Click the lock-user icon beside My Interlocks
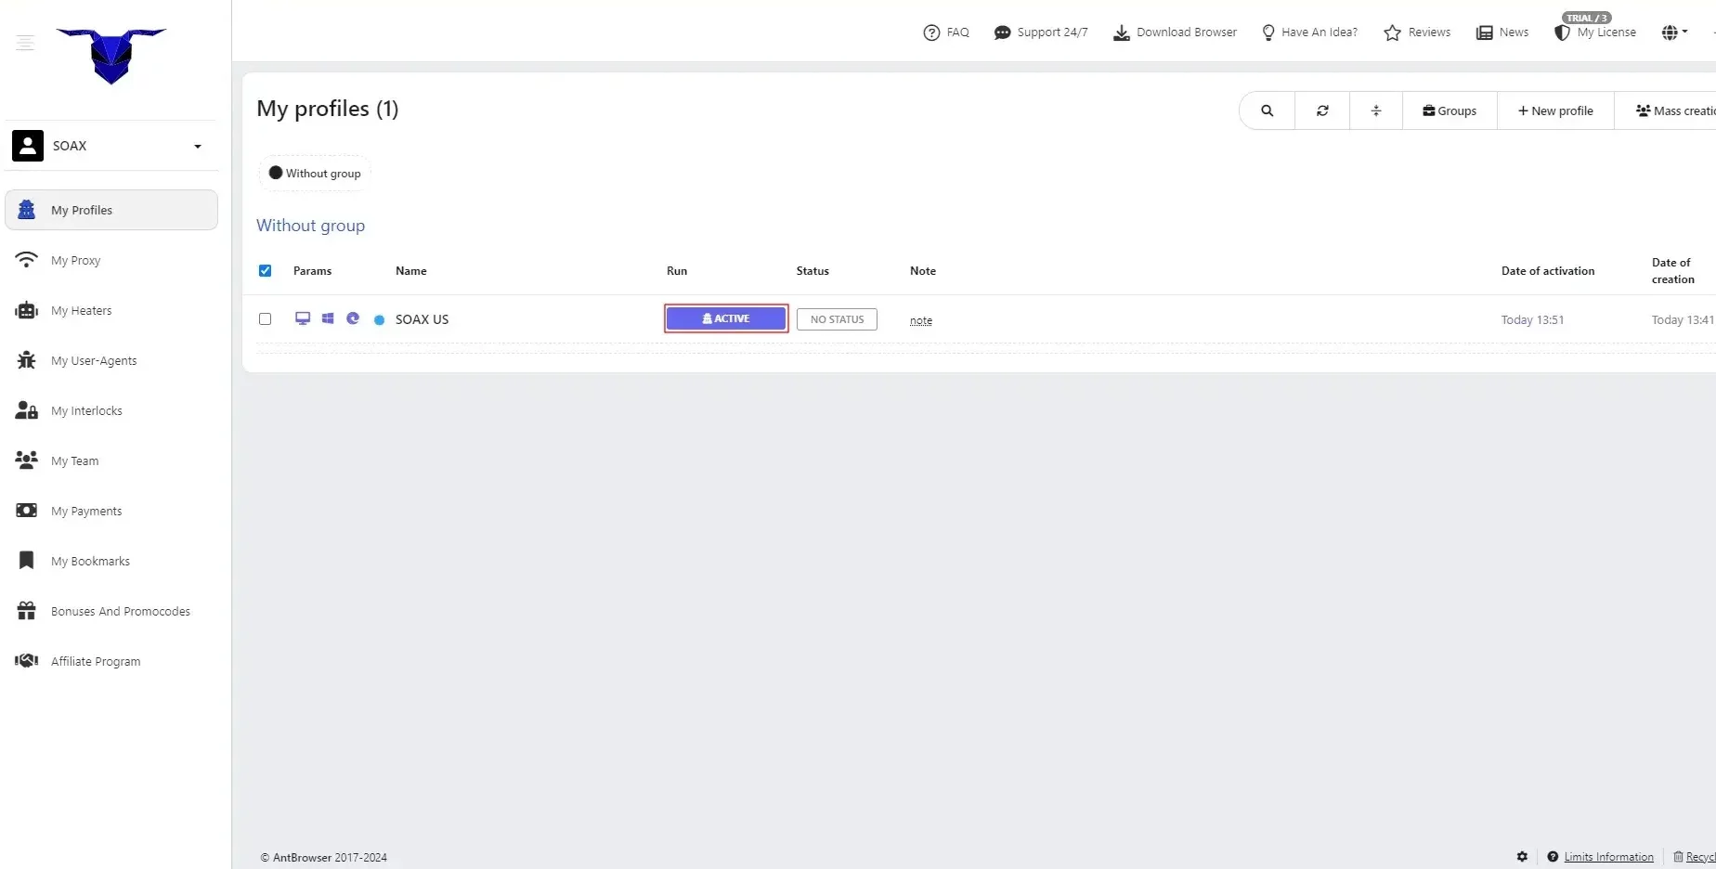The width and height of the screenshot is (1716, 869). 27,410
